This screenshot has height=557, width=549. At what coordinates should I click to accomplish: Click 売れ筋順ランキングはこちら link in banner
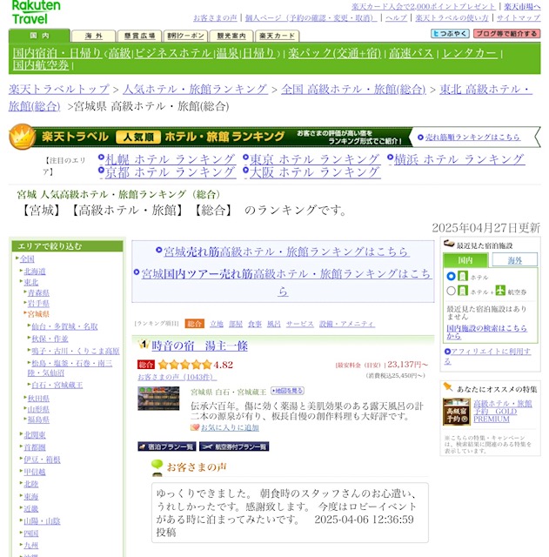click(x=472, y=138)
